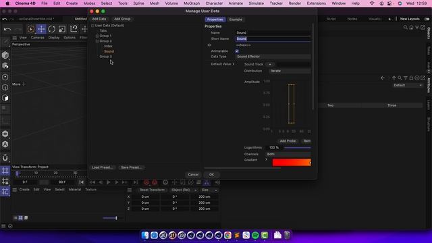The height and width of the screenshot is (243, 432).
Task: Select Group 3 in the user data tree
Action: tap(105, 57)
